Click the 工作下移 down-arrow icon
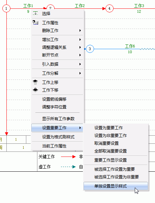Viewport: 155px width, 203px height. [35, 90]
